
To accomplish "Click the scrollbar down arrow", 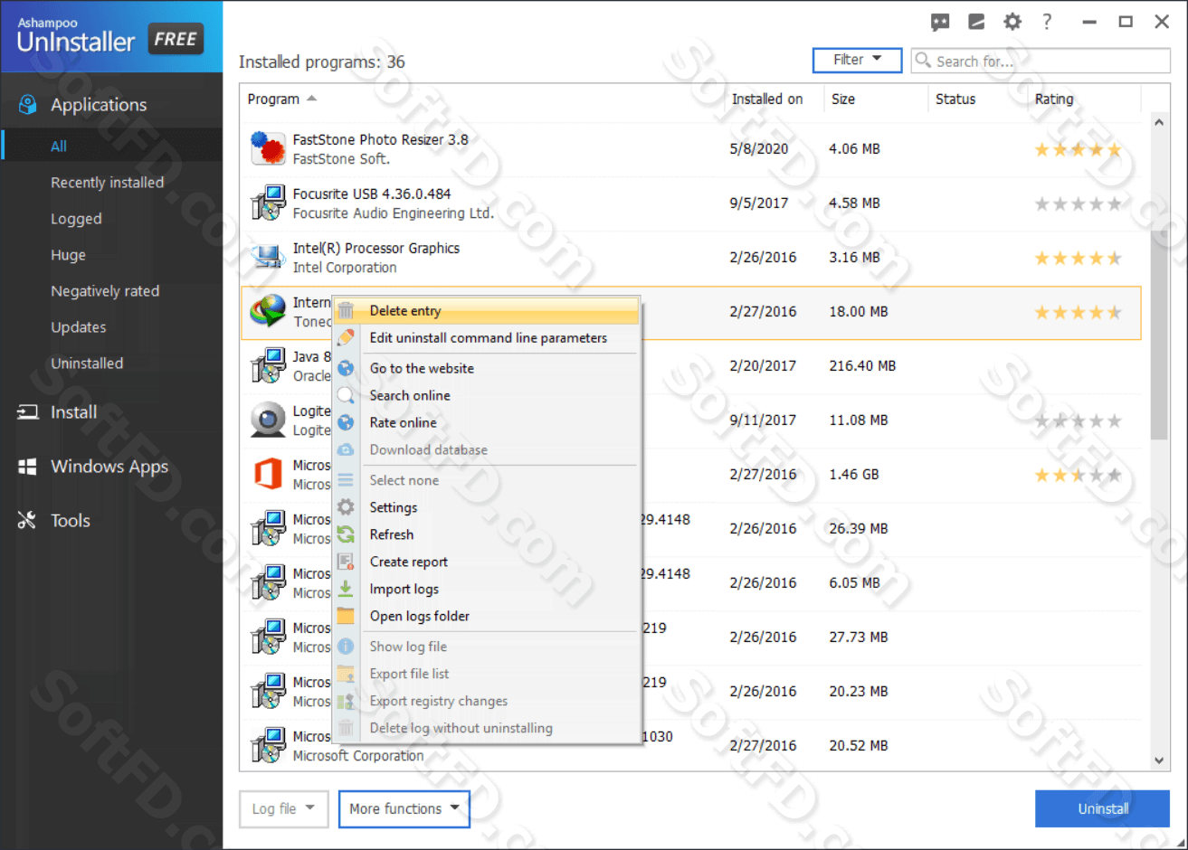I will pyautogui.click(x=1159, y=760).
